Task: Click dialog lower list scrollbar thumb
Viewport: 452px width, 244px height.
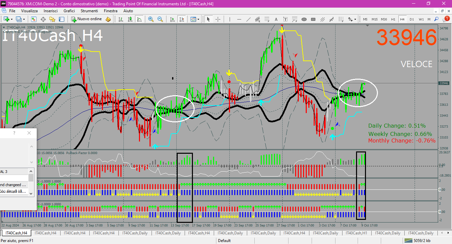Action: [31, 178]
